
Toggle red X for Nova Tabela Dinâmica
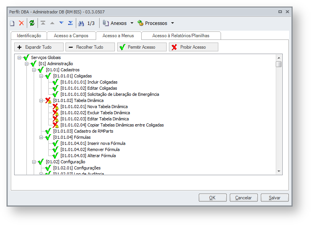(x=56, y=107)
